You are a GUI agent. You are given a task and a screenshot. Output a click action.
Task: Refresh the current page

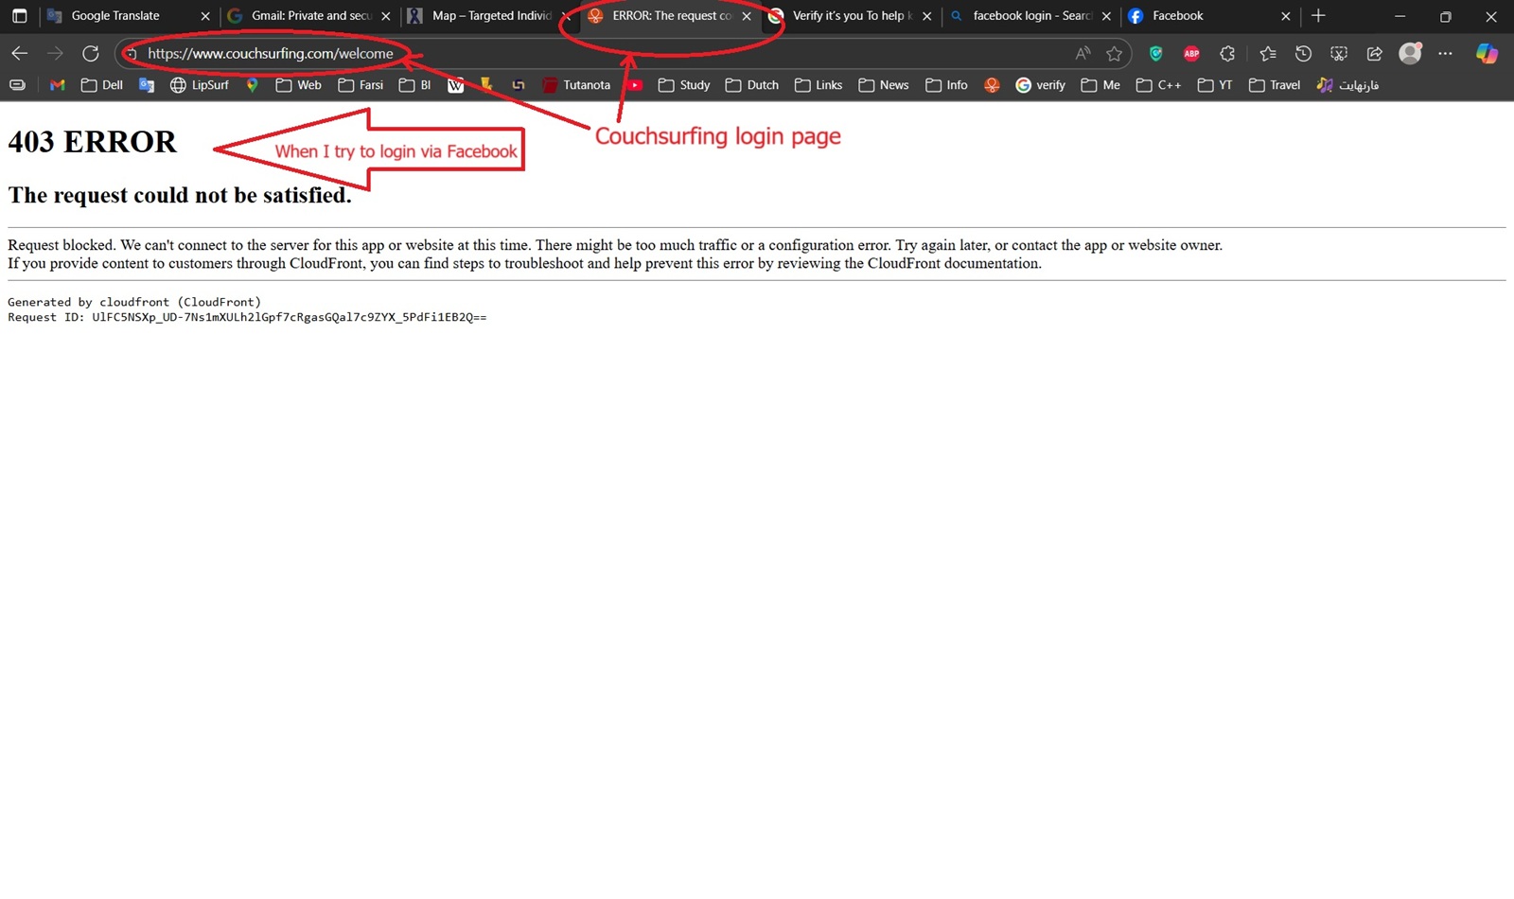(90, 54)
